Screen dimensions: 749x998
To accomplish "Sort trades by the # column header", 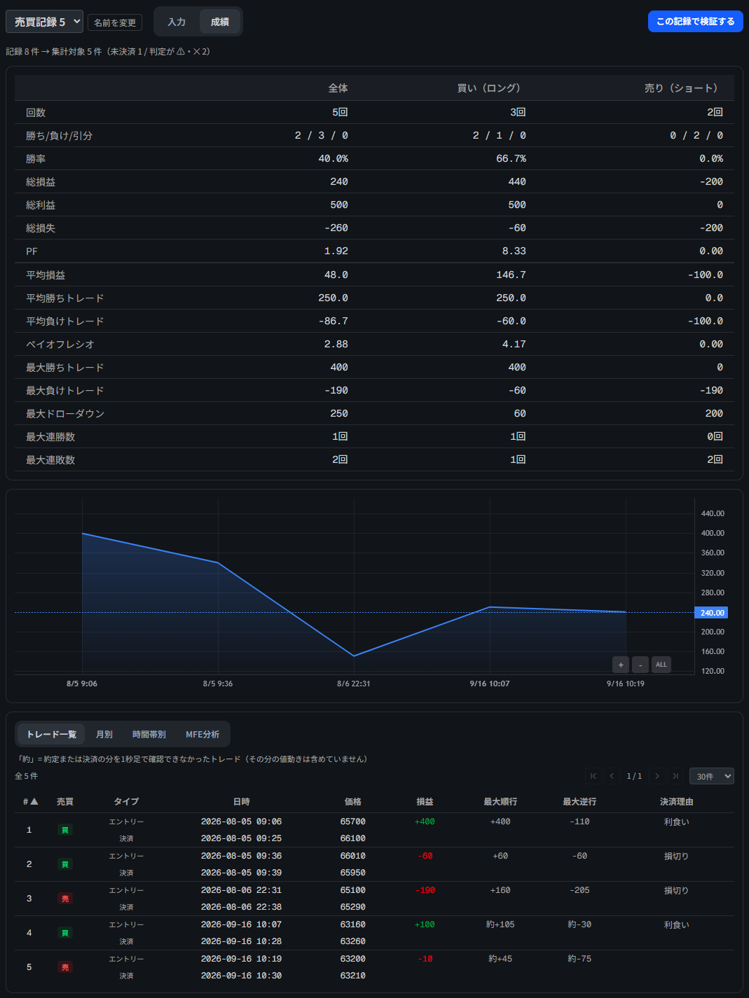I will click(30, 801).
